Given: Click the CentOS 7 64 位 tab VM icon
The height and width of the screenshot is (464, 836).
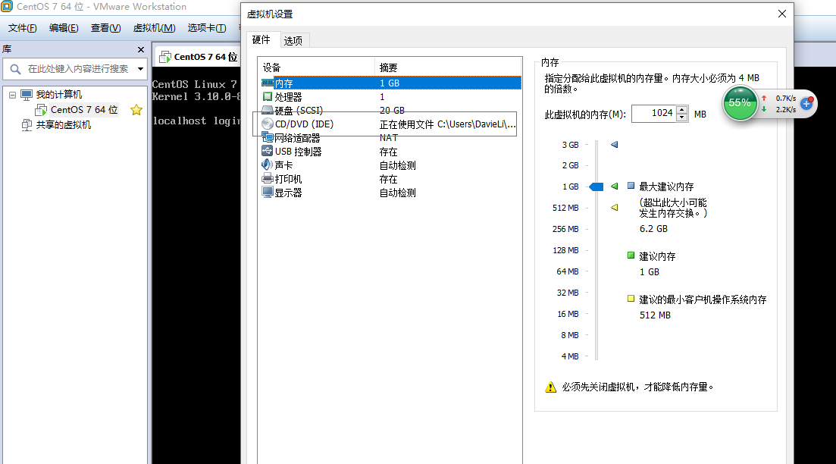Looking at the screenshot, I should (x=165, y=57).
